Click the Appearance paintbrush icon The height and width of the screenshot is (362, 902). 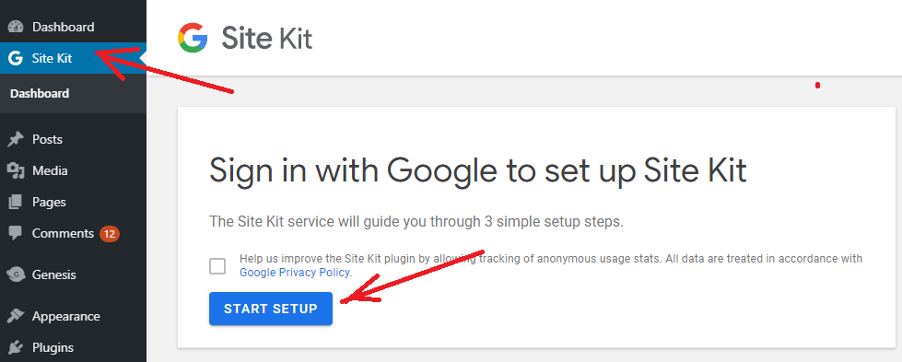16,316
